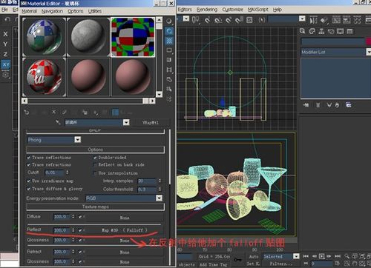Screen dimensions: 371x268
Task: Toggle the backlight icon in Material Editor
Action: coord(169,31)
